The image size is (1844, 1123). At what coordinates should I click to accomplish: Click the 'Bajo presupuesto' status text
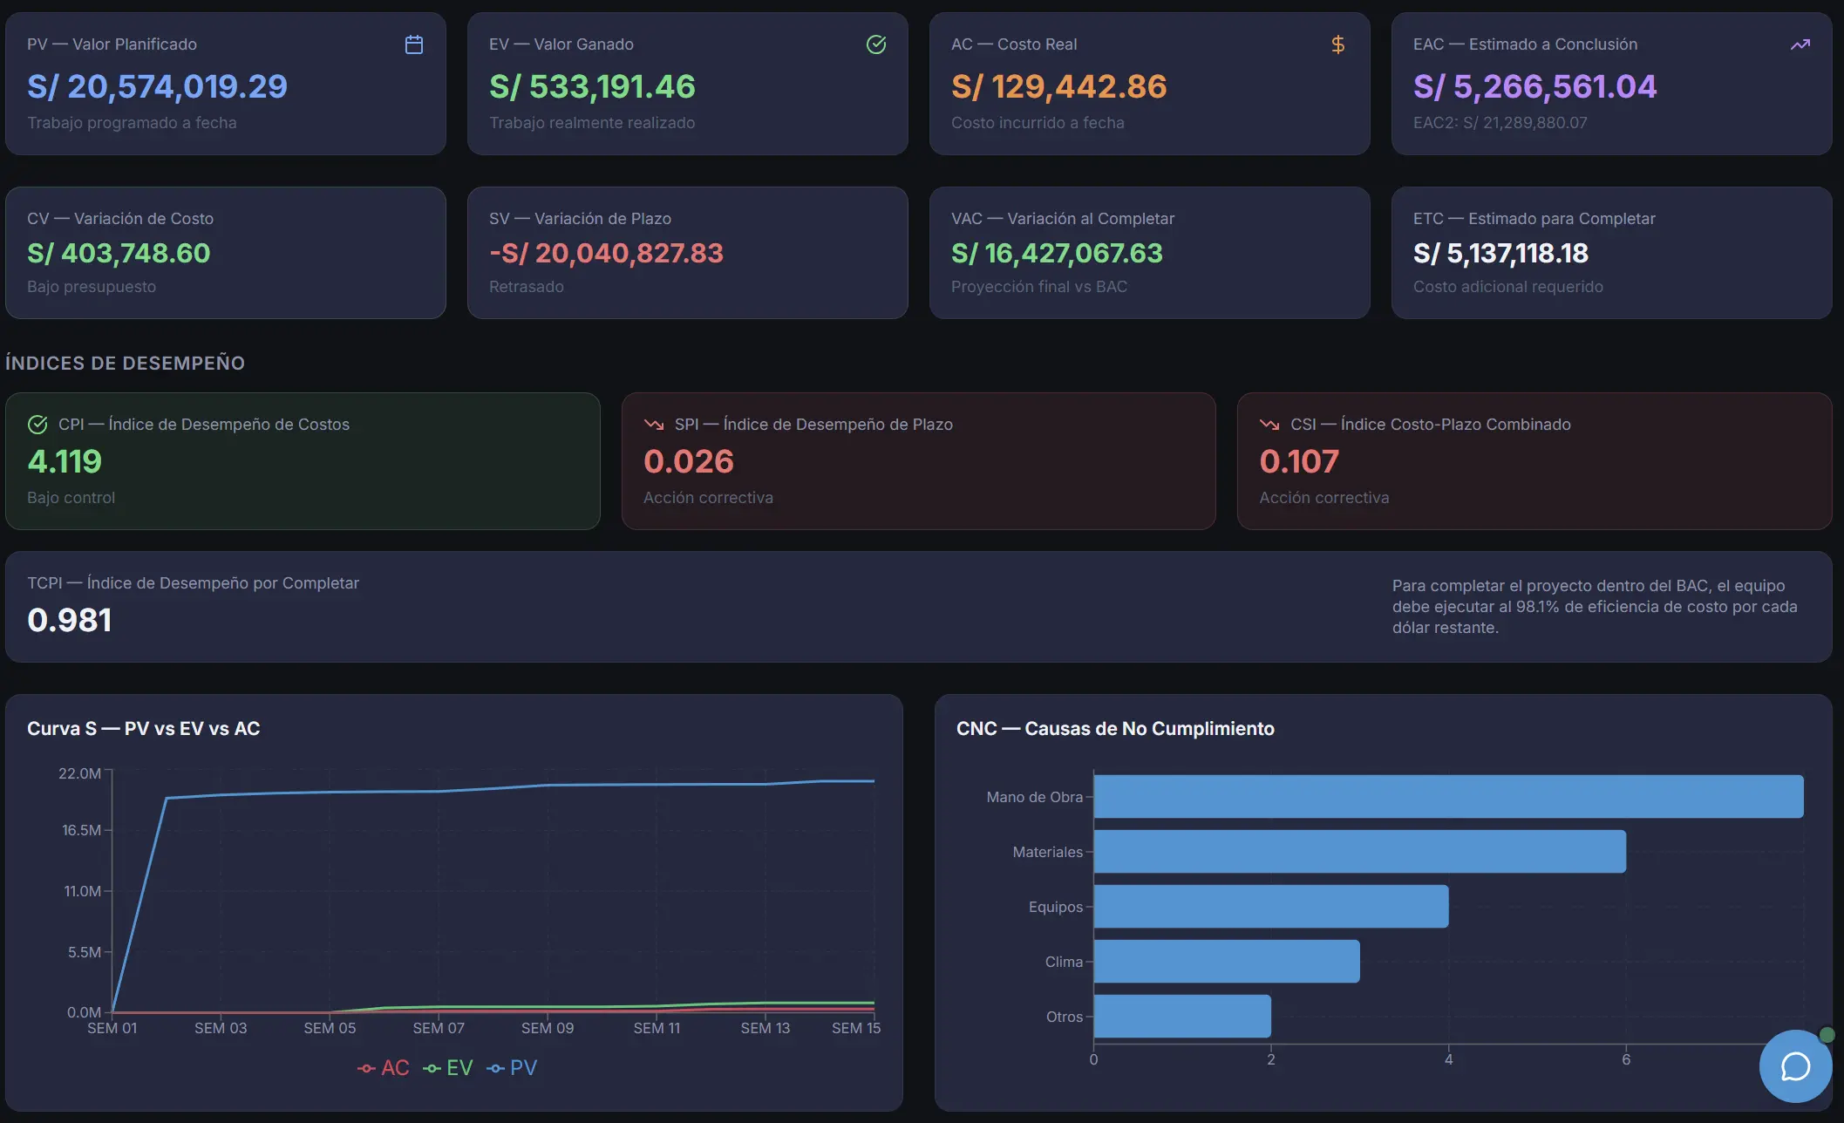(92, 287)
